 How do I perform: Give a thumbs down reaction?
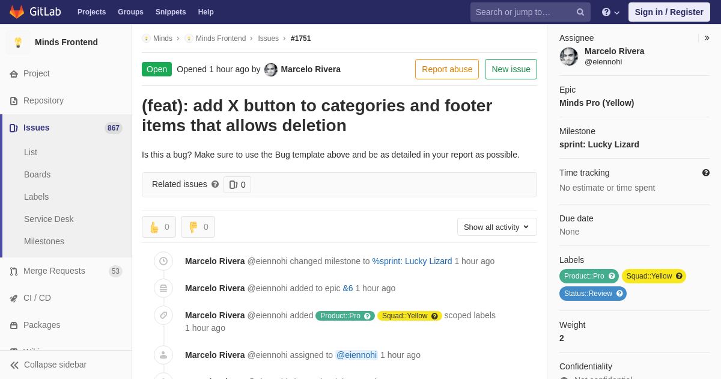[x=198, y=227]
